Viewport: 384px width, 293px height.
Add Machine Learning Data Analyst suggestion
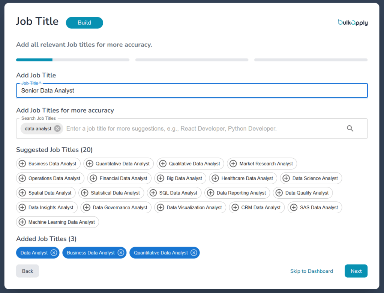click(57, 222)
